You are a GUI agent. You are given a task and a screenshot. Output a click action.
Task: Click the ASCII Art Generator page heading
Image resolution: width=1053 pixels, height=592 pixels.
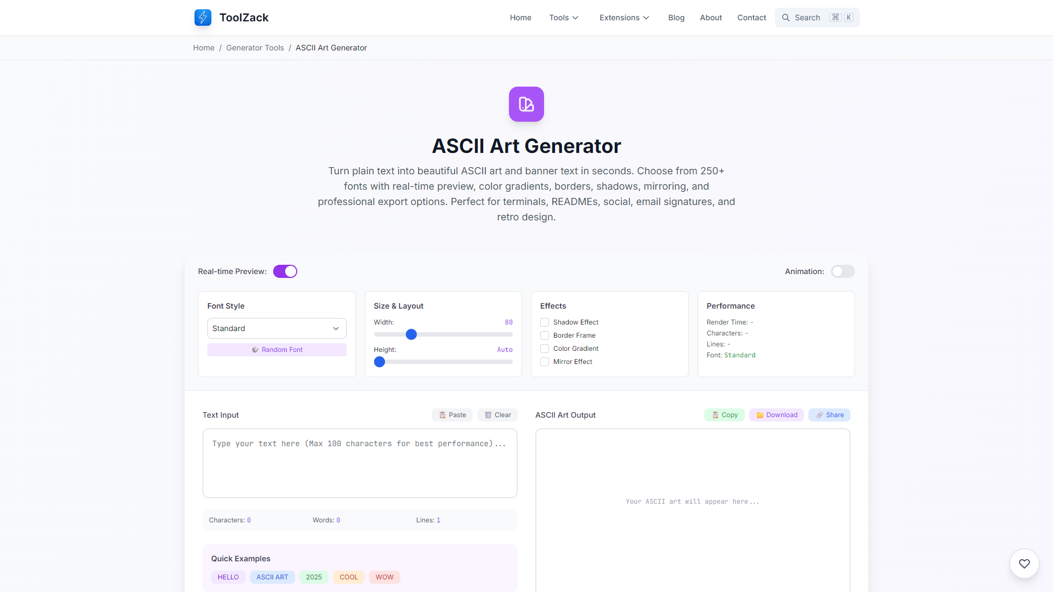526,146
